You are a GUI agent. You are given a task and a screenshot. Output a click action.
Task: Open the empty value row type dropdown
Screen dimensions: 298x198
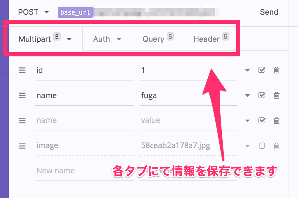point(247,121)
